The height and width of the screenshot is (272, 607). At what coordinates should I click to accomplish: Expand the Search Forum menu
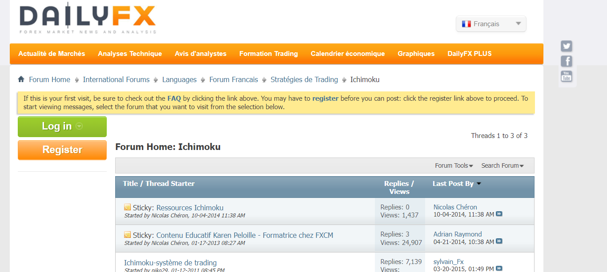click(x=502, y=166)
